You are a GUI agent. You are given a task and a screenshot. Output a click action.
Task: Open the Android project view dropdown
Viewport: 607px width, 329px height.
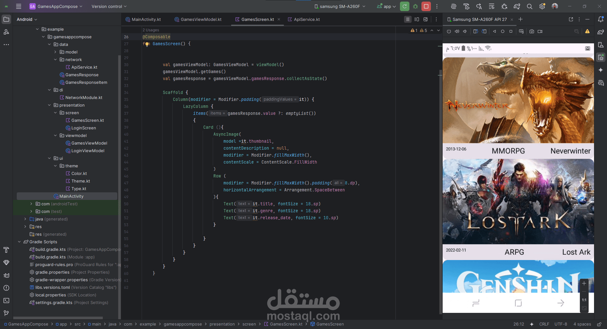(27, 19)
